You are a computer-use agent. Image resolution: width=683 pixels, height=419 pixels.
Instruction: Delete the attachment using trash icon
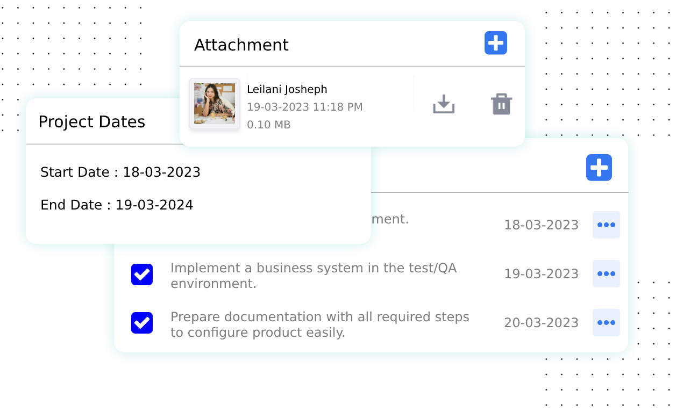pyautogui.click(x=501, y=104)
